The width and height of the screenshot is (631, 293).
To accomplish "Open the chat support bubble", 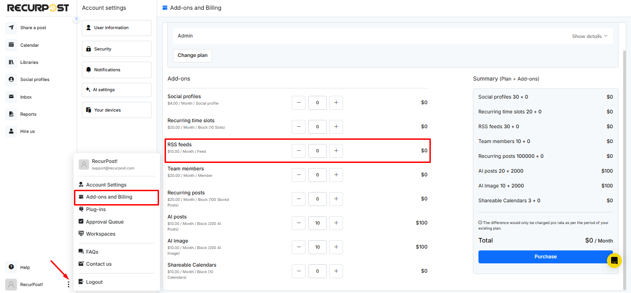I will [614, 261].
